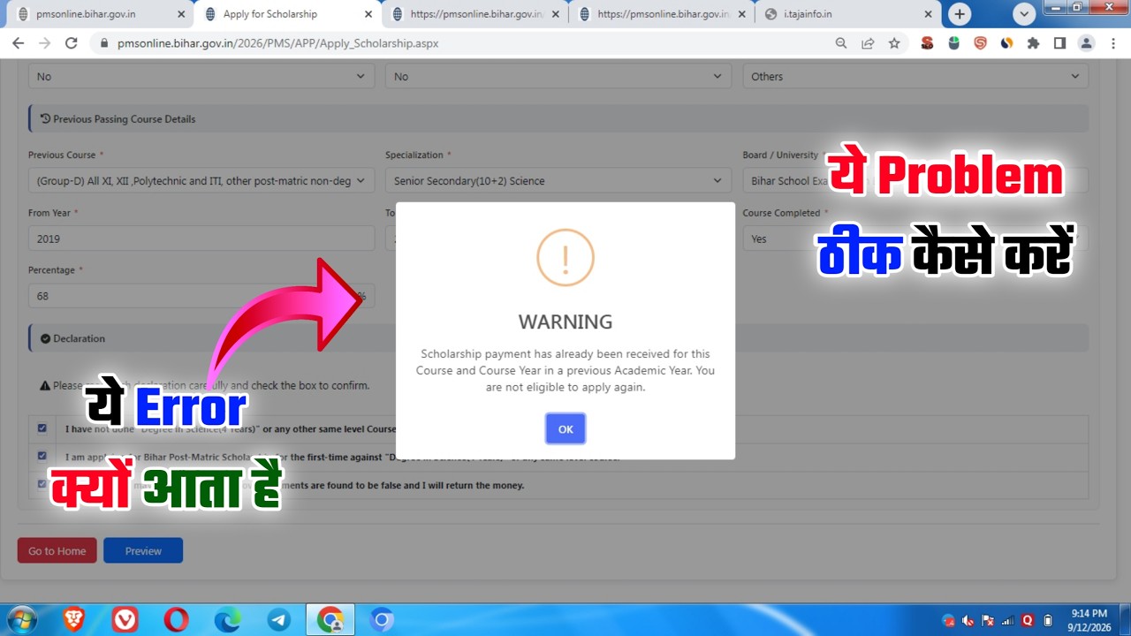
Task: Open Chrome's tab search dropdown arrow
Action: [1024, 14]
